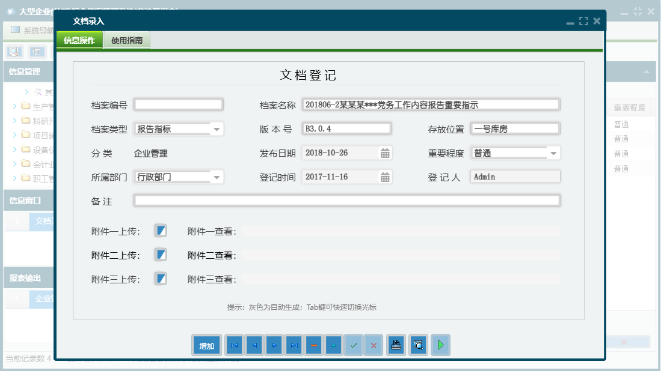Viewport: 661px width, 371px height.
Task: Run with the green play arrow
Action: coord(440,345)
